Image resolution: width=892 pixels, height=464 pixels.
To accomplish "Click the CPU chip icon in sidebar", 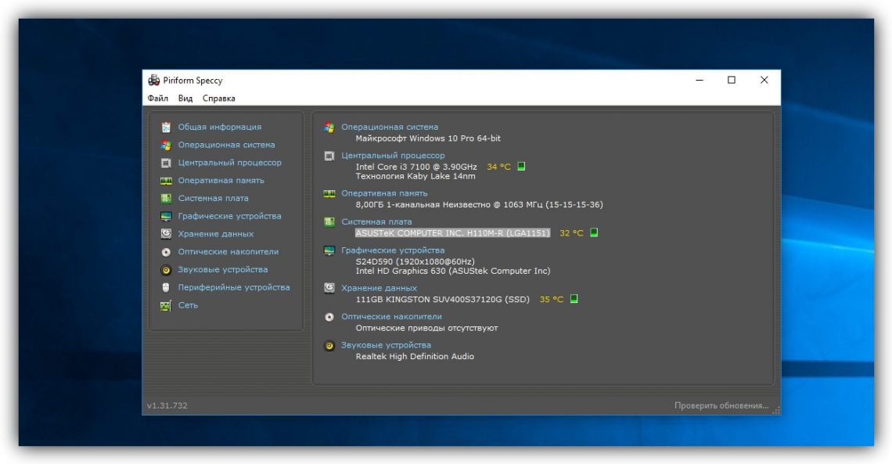I will [166, 163].
